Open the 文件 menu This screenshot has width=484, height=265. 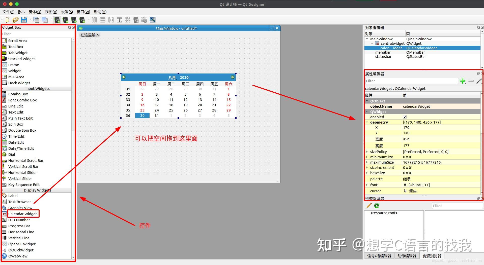8,12
